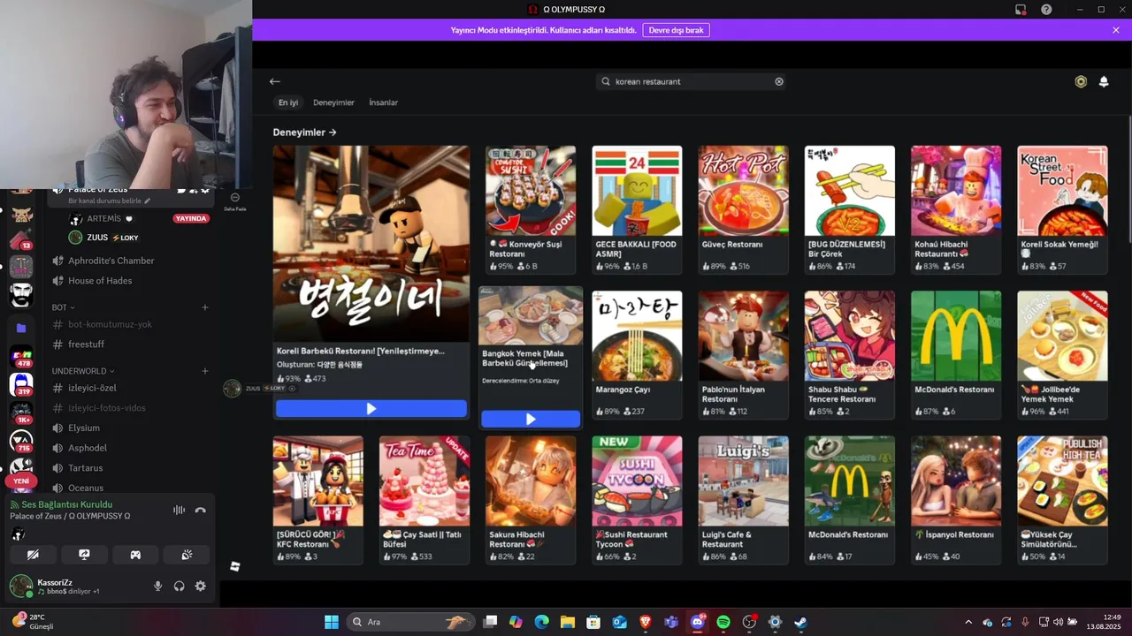
Task: Go back with the left arrow icon
Action: click(275, 81)
